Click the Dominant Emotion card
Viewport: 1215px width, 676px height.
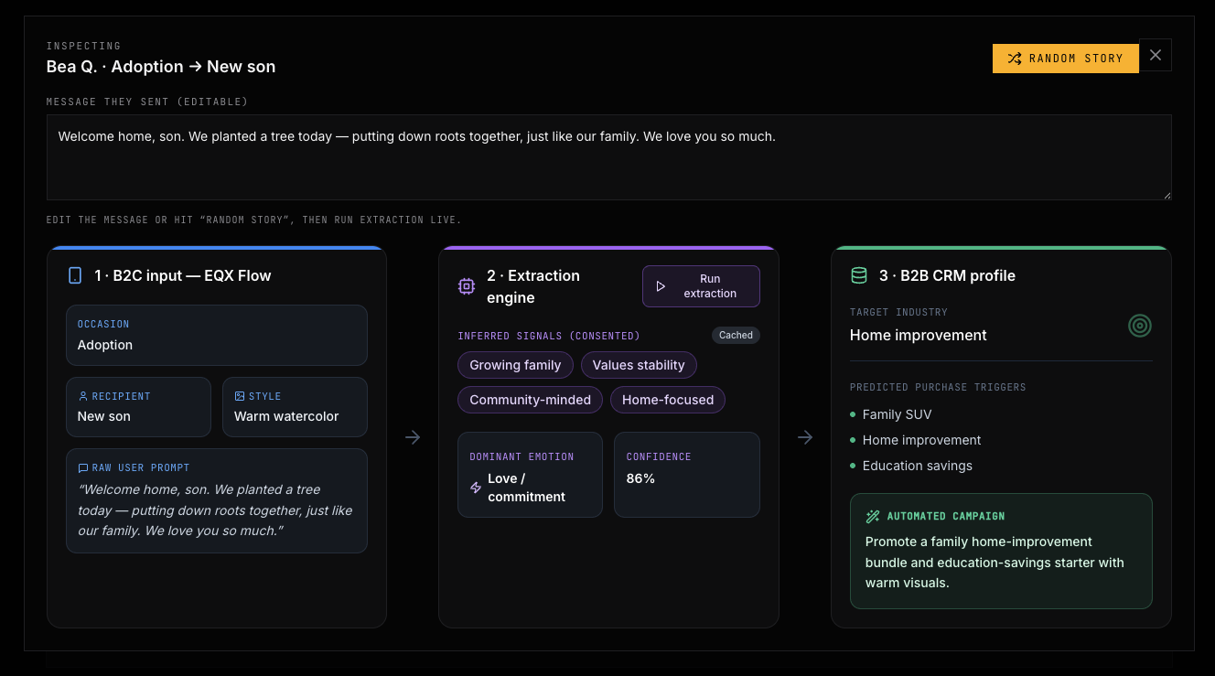[x=531, y=475]
